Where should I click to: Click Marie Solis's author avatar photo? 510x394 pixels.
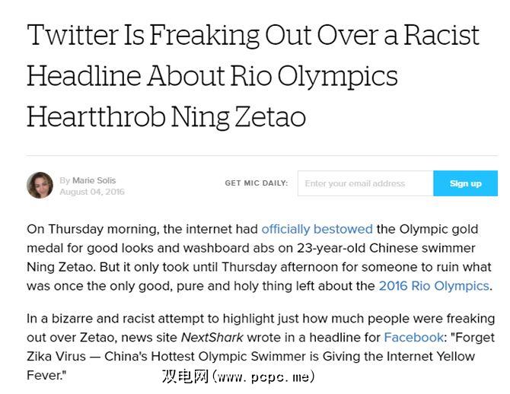point(40,186)
